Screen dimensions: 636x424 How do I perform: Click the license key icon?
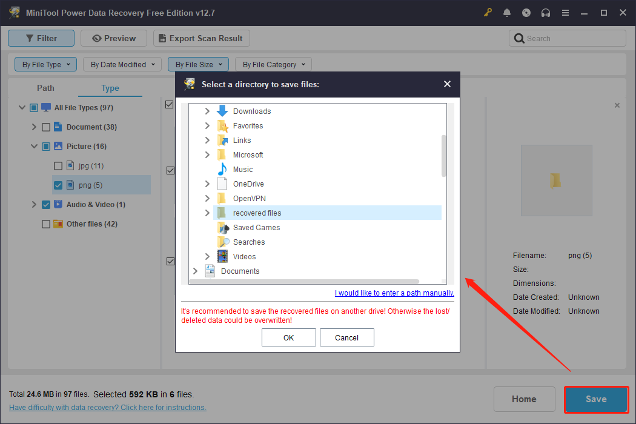tap(488, 12)
